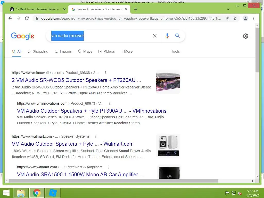The height and width of the screenshot is (198, 264).
Task: Open VM Audio SRA1500.1 Car Amplifier link
Action: [80, 175]
